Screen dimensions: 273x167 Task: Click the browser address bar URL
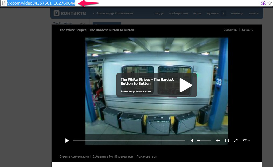pos(41,3)
